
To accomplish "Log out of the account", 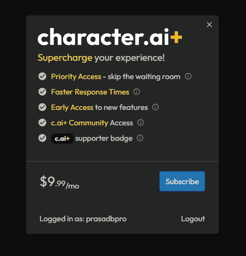I will pyautogui.click(x=193, y=219).
